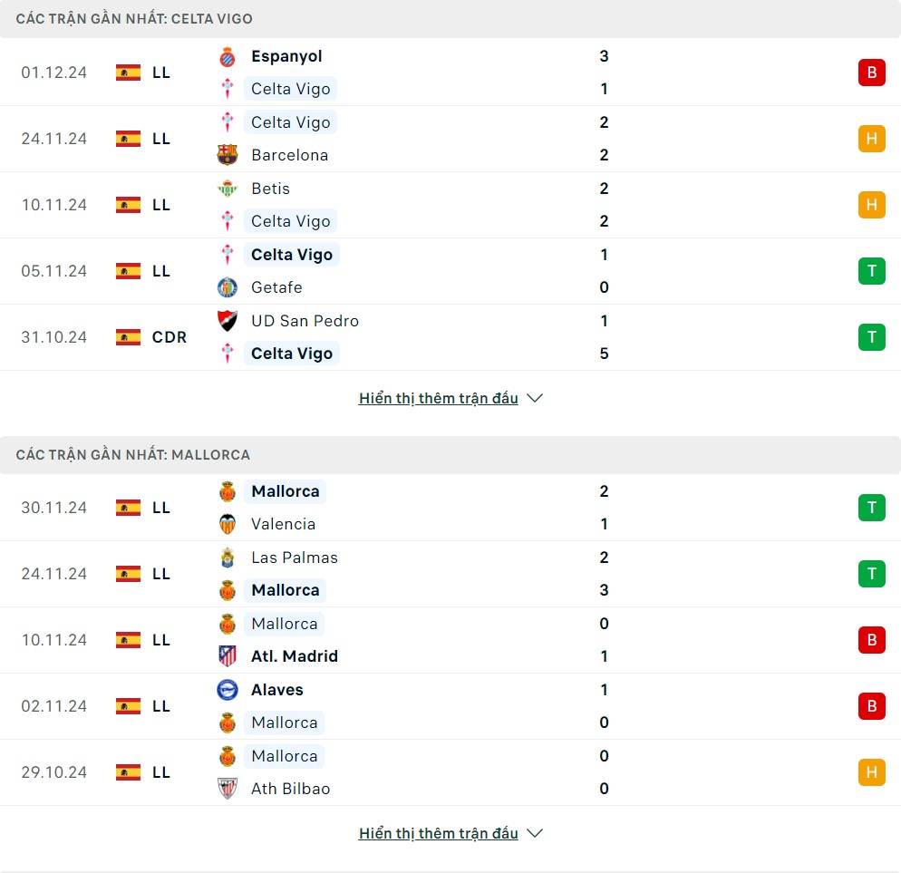Click the Espanyol club crest icon
The height and width of the screenshot is (873, 901).
(228, 56)
